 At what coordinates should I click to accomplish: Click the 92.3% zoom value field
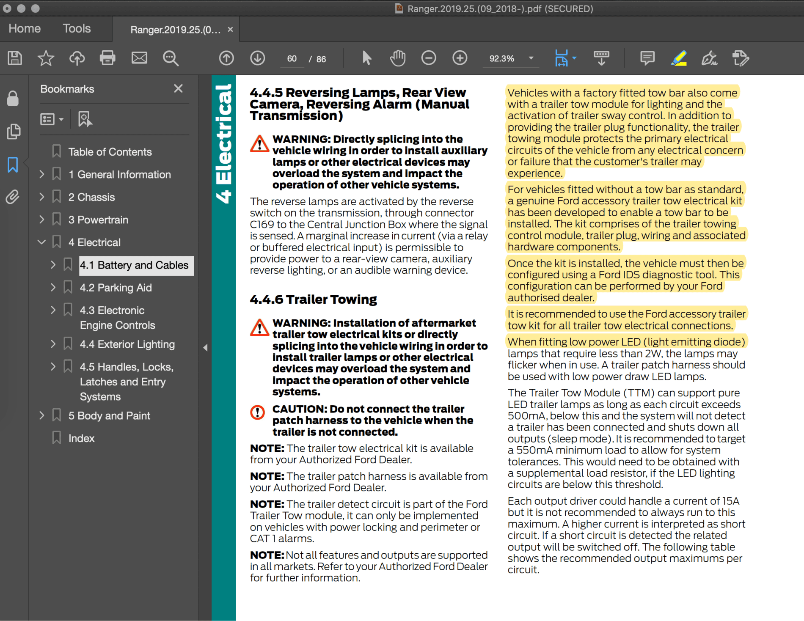click(x=502, y=58)
